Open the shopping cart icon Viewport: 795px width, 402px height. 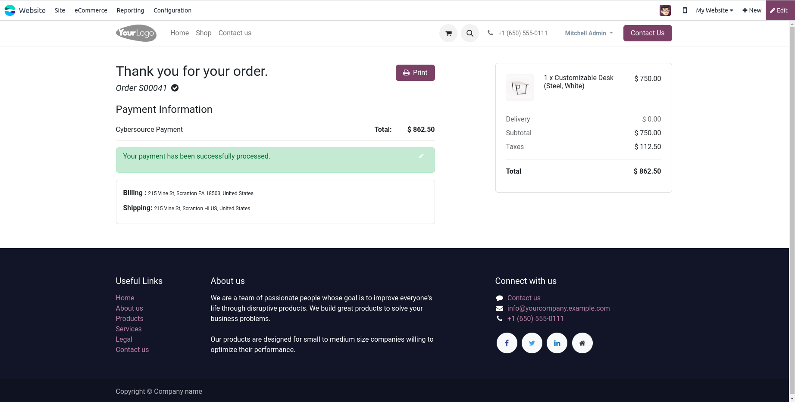coord(448,33)
